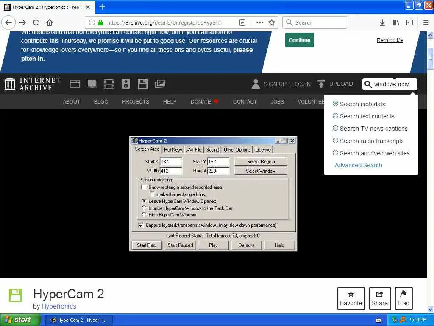Click the HyperCam 2 screenshot image
Viewport: 434px width, 326px height.
click(213, 194)
